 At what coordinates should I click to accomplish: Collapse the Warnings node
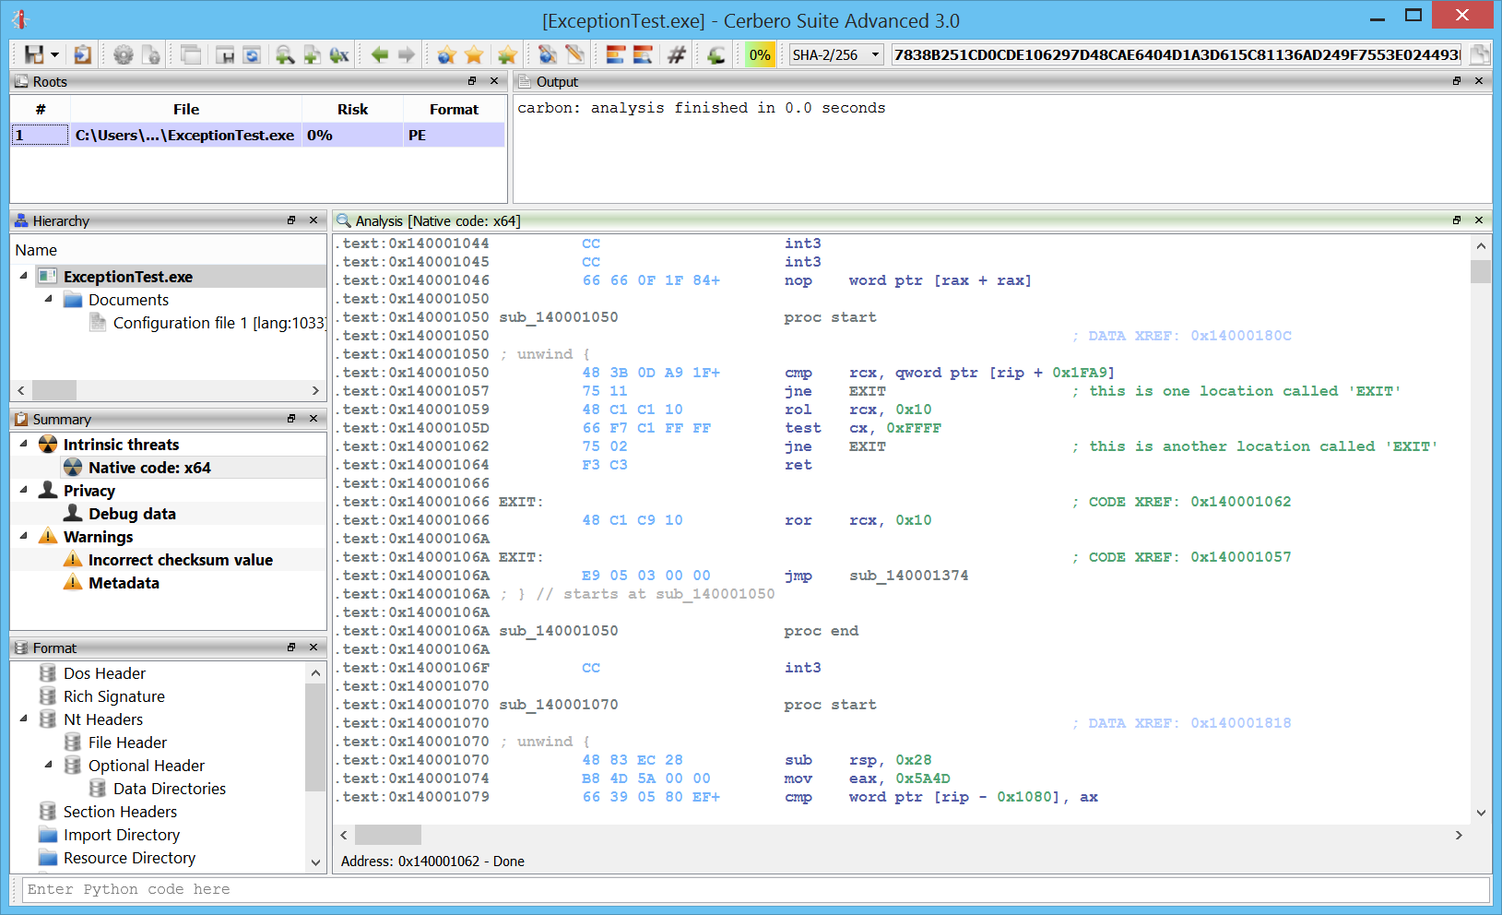pos(24,536)
